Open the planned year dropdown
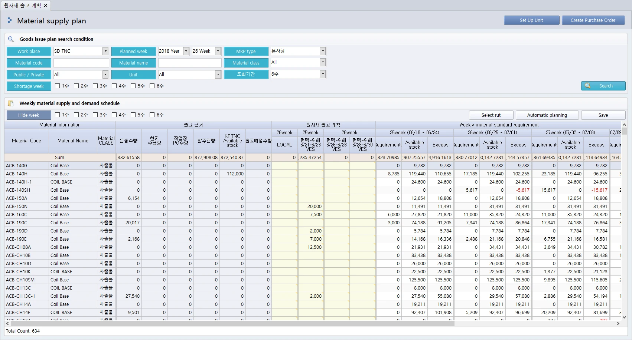This screenshot has height=340, width=632. coord(186,51)
